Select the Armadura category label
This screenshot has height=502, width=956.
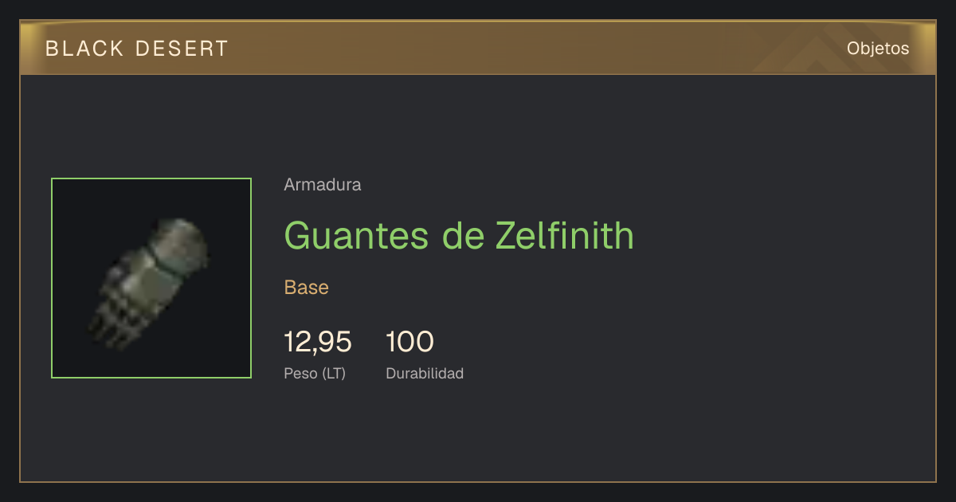tap(323, 185)
